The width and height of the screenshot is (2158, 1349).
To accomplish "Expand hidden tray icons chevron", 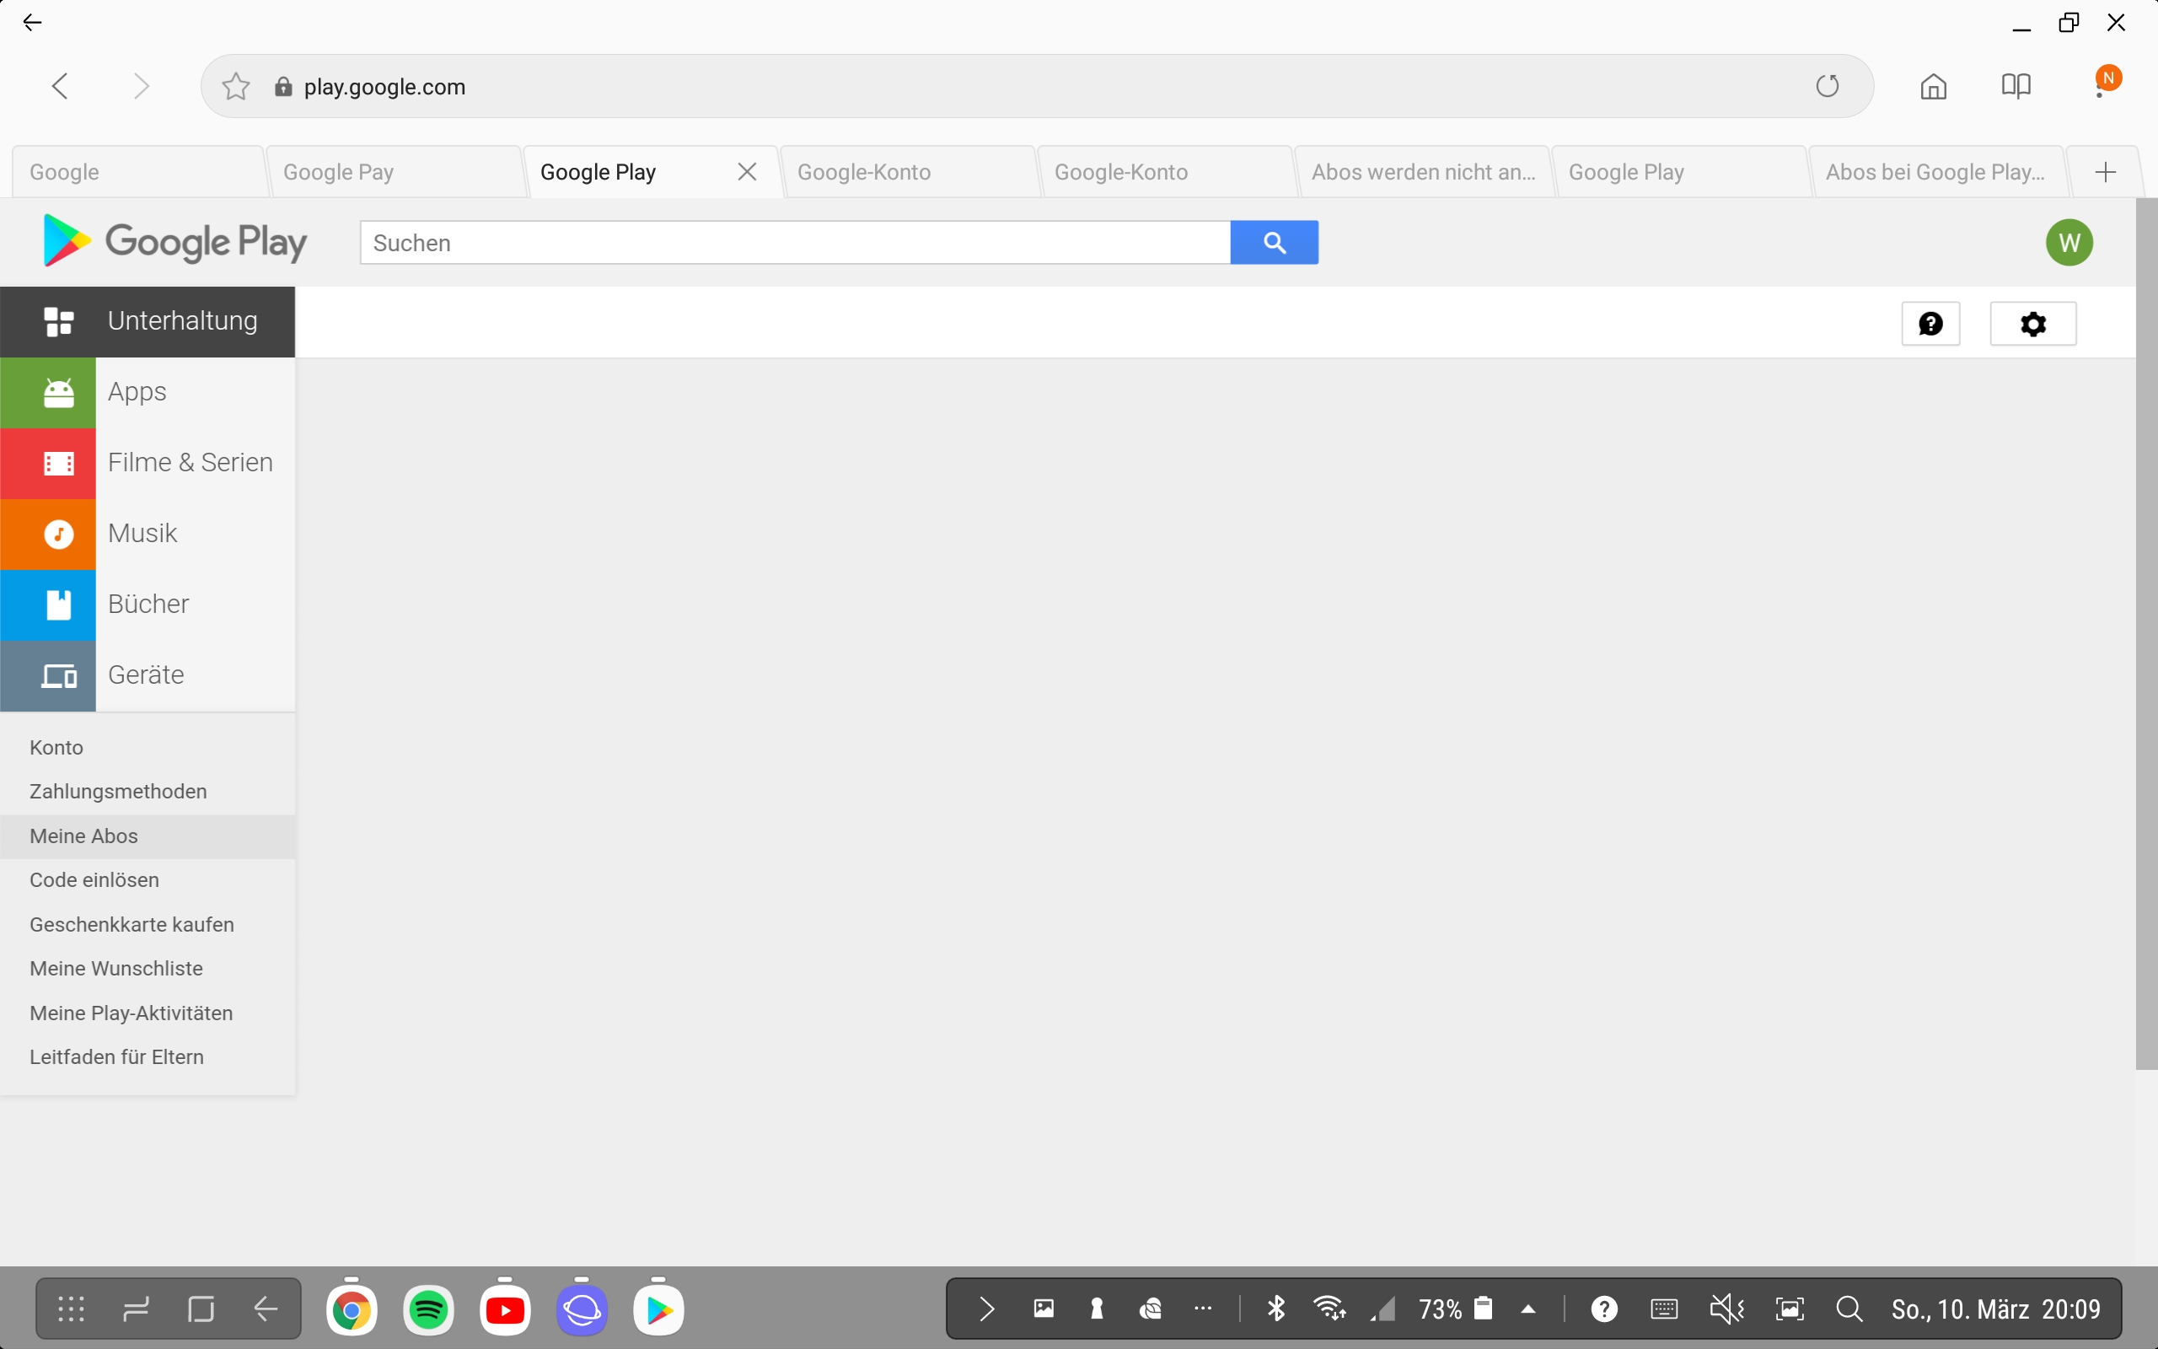I will point(986,1309).
